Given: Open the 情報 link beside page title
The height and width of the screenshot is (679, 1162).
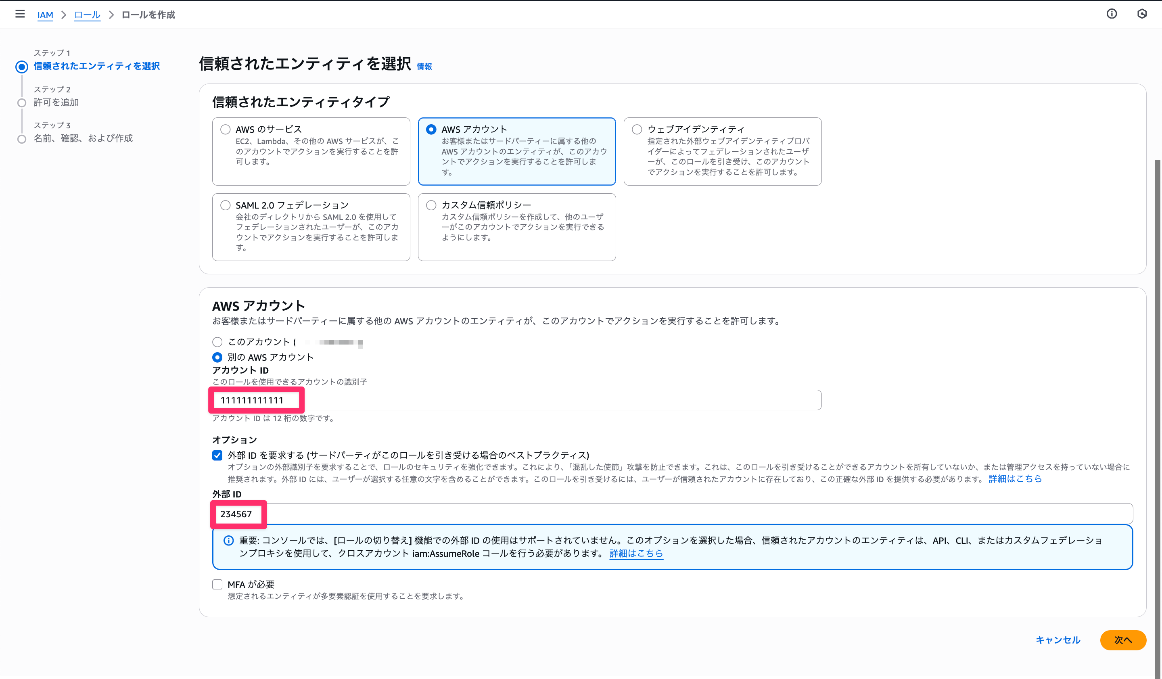Looking at the screenshot, I should point(424,67).
